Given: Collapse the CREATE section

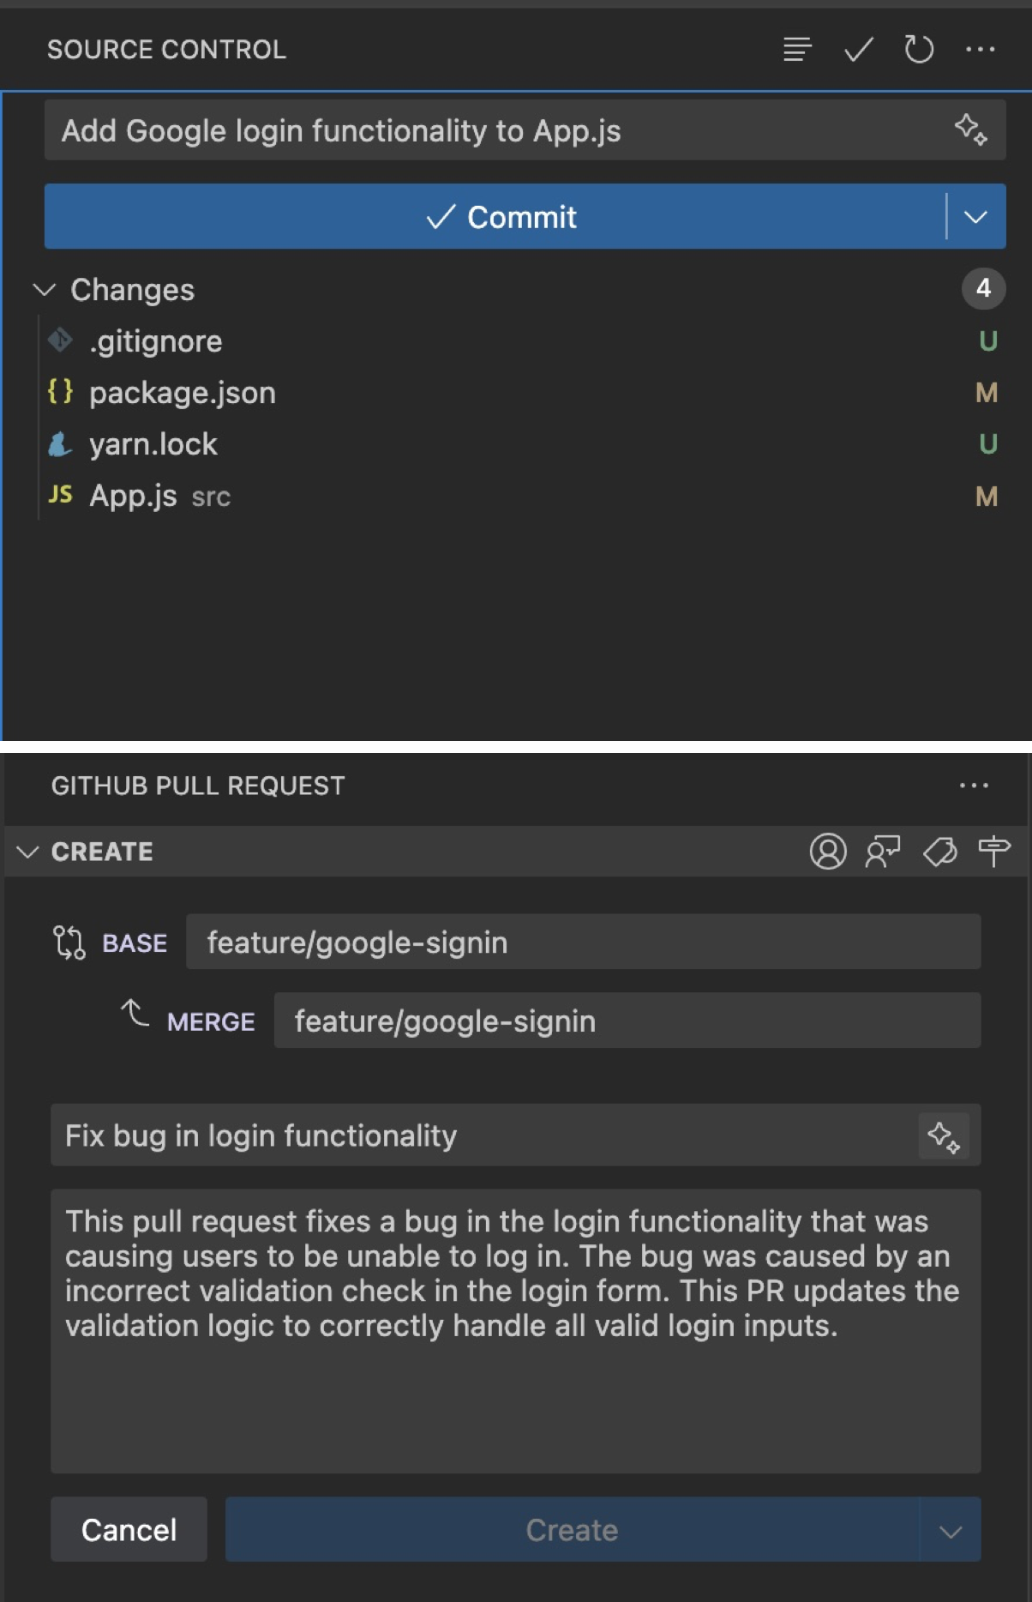Looking at the screenshot, I should tap(28, 852).
